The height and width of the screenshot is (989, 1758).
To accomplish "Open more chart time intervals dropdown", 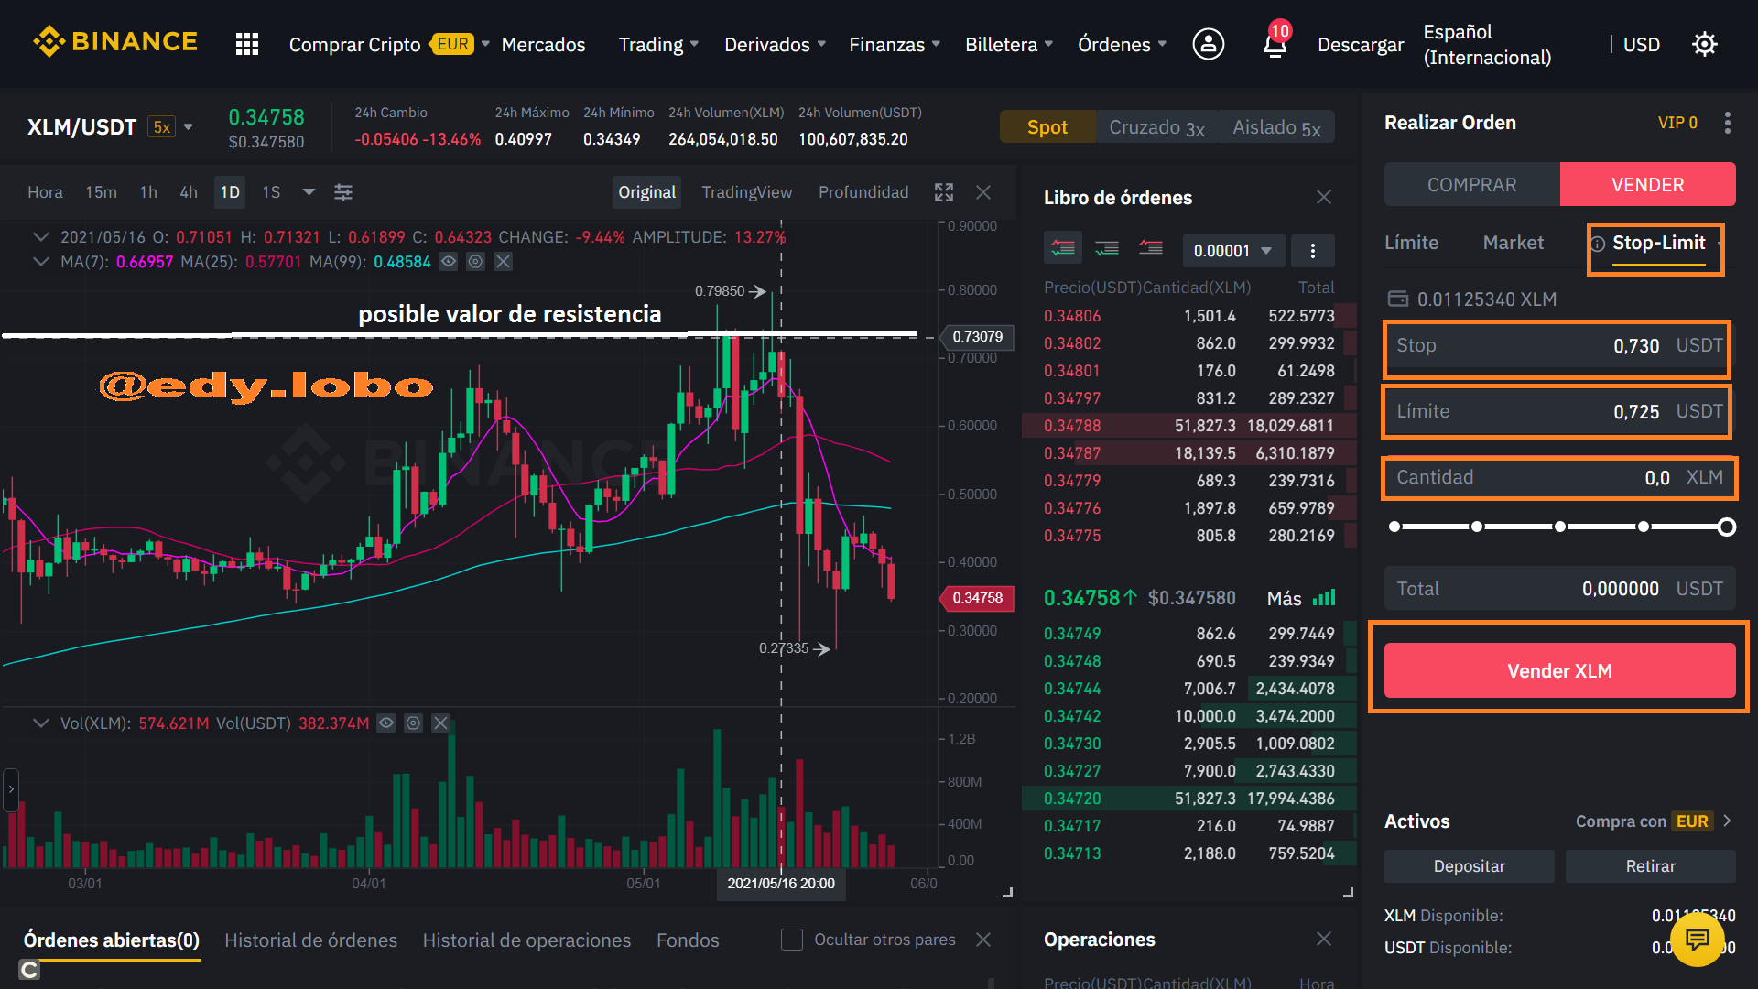I will pyautogui.click(x=309, y=192).
